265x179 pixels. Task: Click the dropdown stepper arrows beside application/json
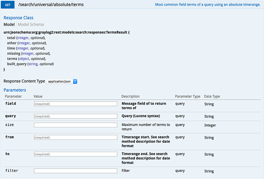pos(75,81)
